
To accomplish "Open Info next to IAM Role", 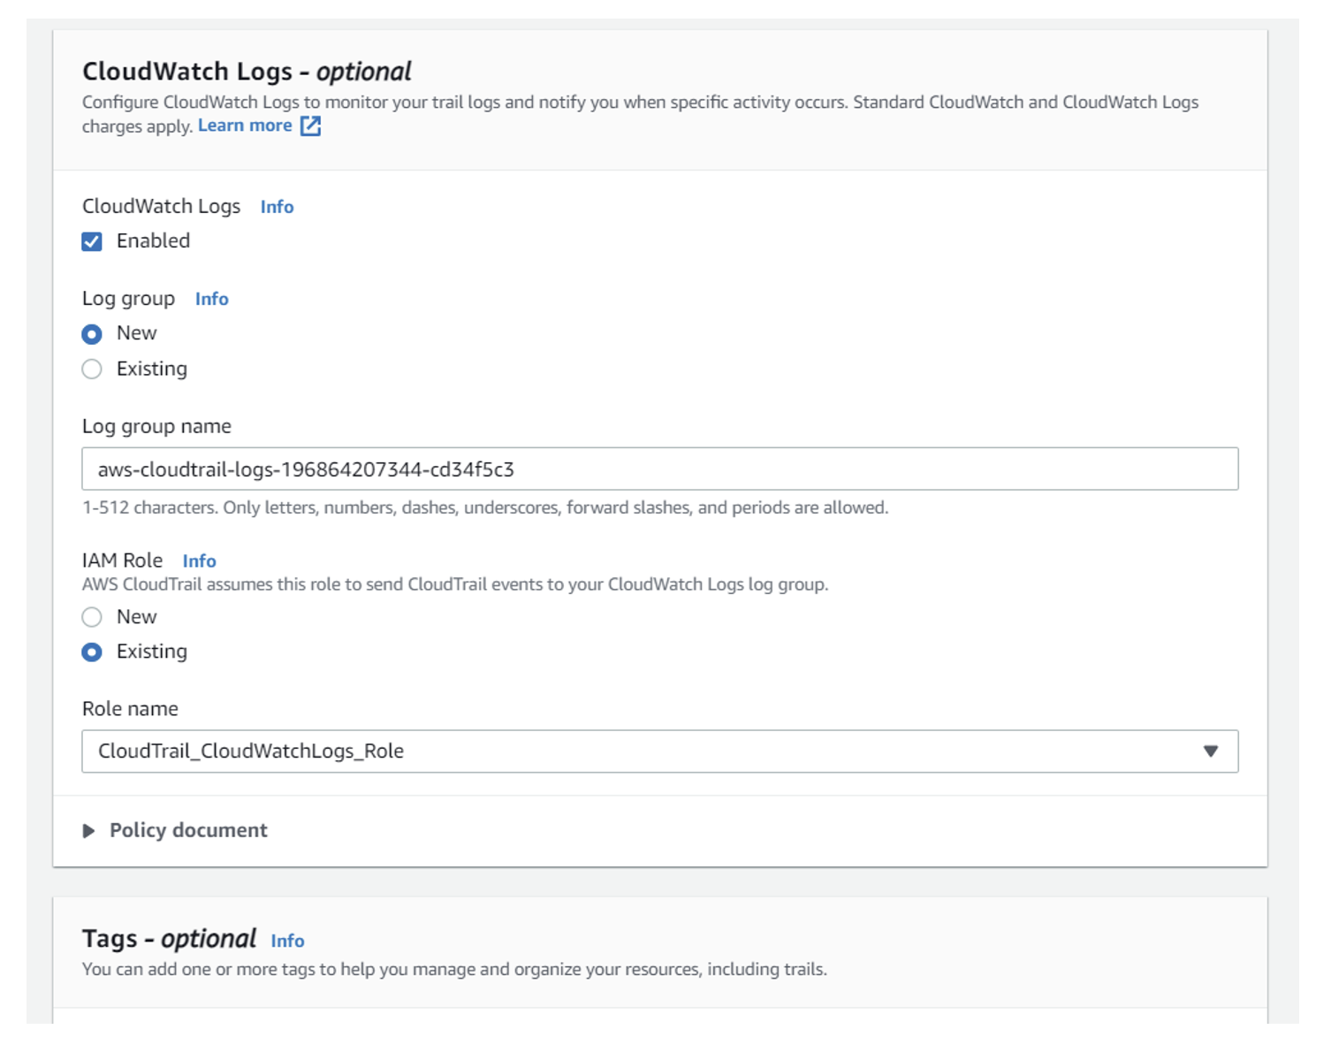I will (x=200, y=561).
